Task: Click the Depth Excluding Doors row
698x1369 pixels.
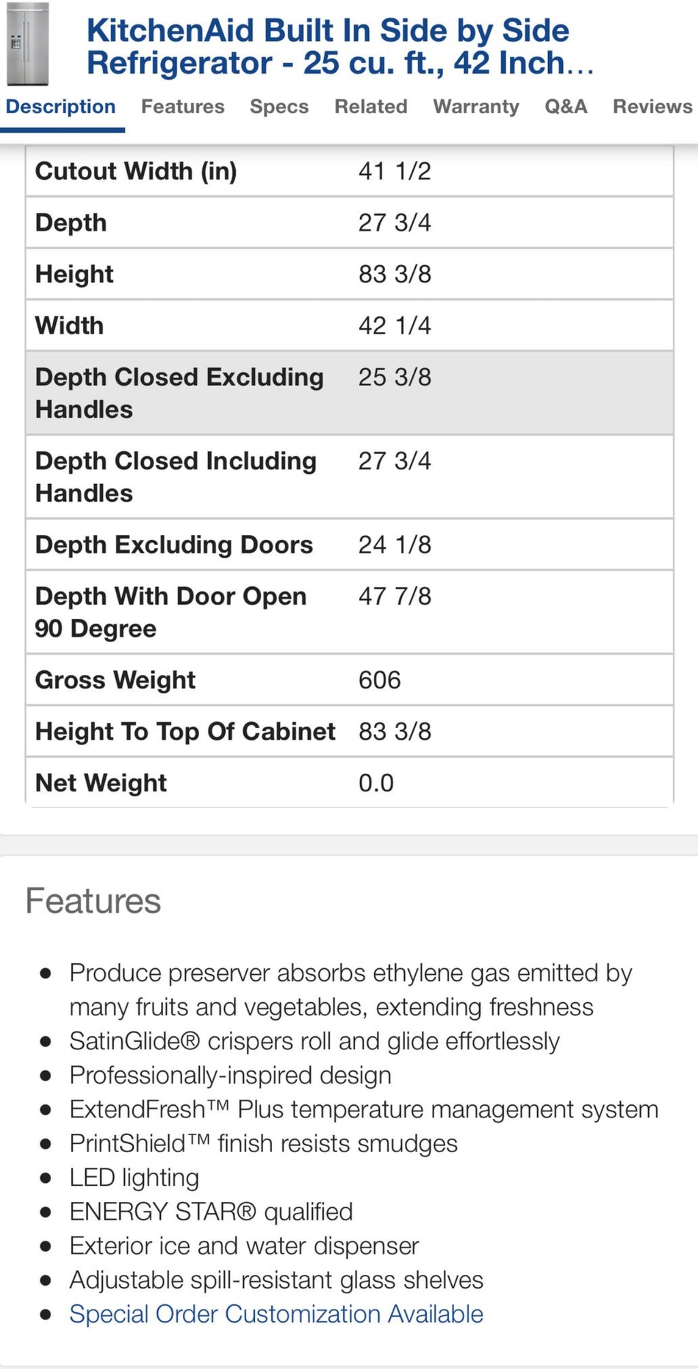Action: [349, 545]
